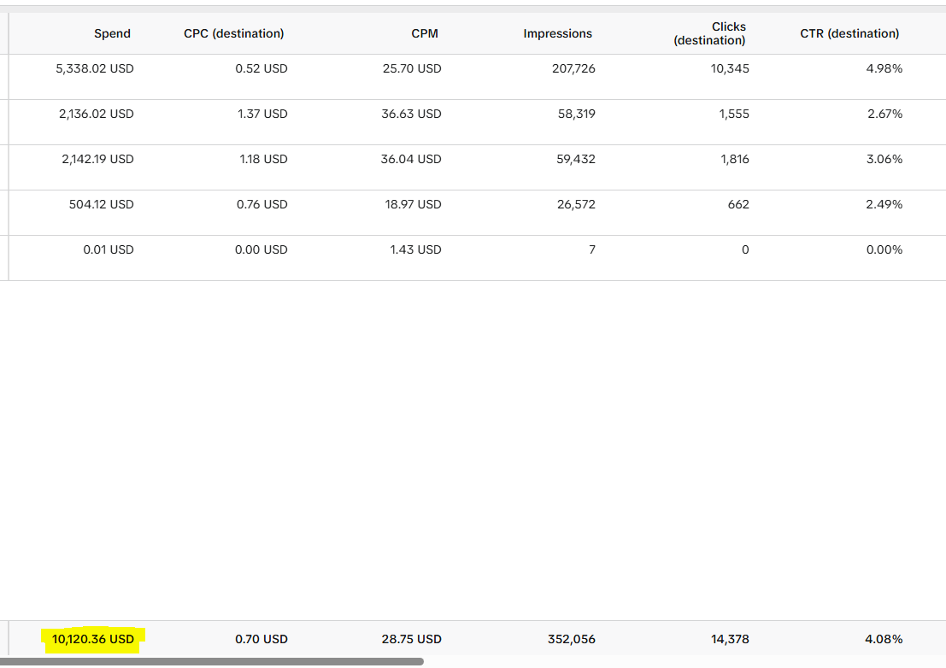Click the total clicks value 14,378
Viewport: 946px width, 668px height.
pos(730,639)
